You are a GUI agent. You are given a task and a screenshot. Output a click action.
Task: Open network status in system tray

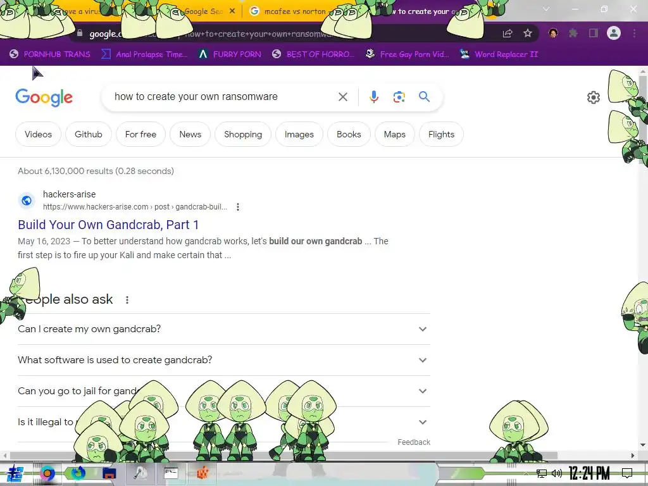pos(542,473)
